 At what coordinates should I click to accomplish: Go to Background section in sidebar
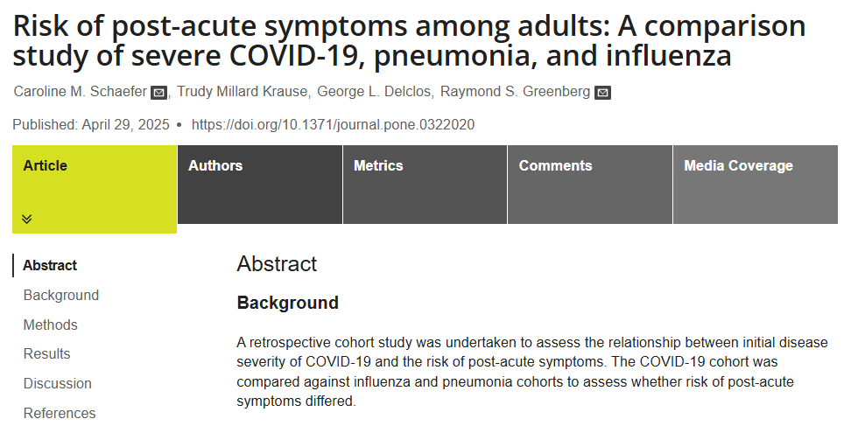pyautogui.click(x=61, y=295)
